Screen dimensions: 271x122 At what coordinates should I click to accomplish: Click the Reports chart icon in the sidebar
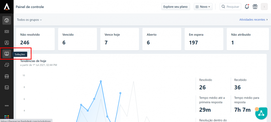6,87
